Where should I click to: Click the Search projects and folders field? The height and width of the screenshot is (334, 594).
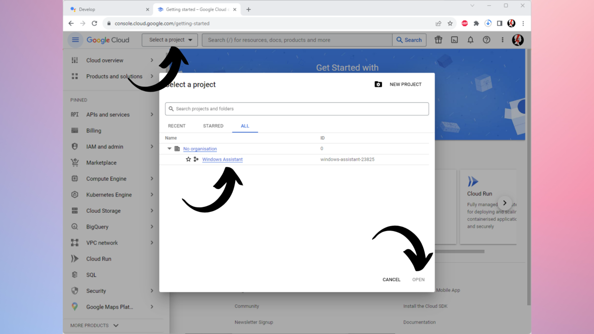tap(297, 109)
